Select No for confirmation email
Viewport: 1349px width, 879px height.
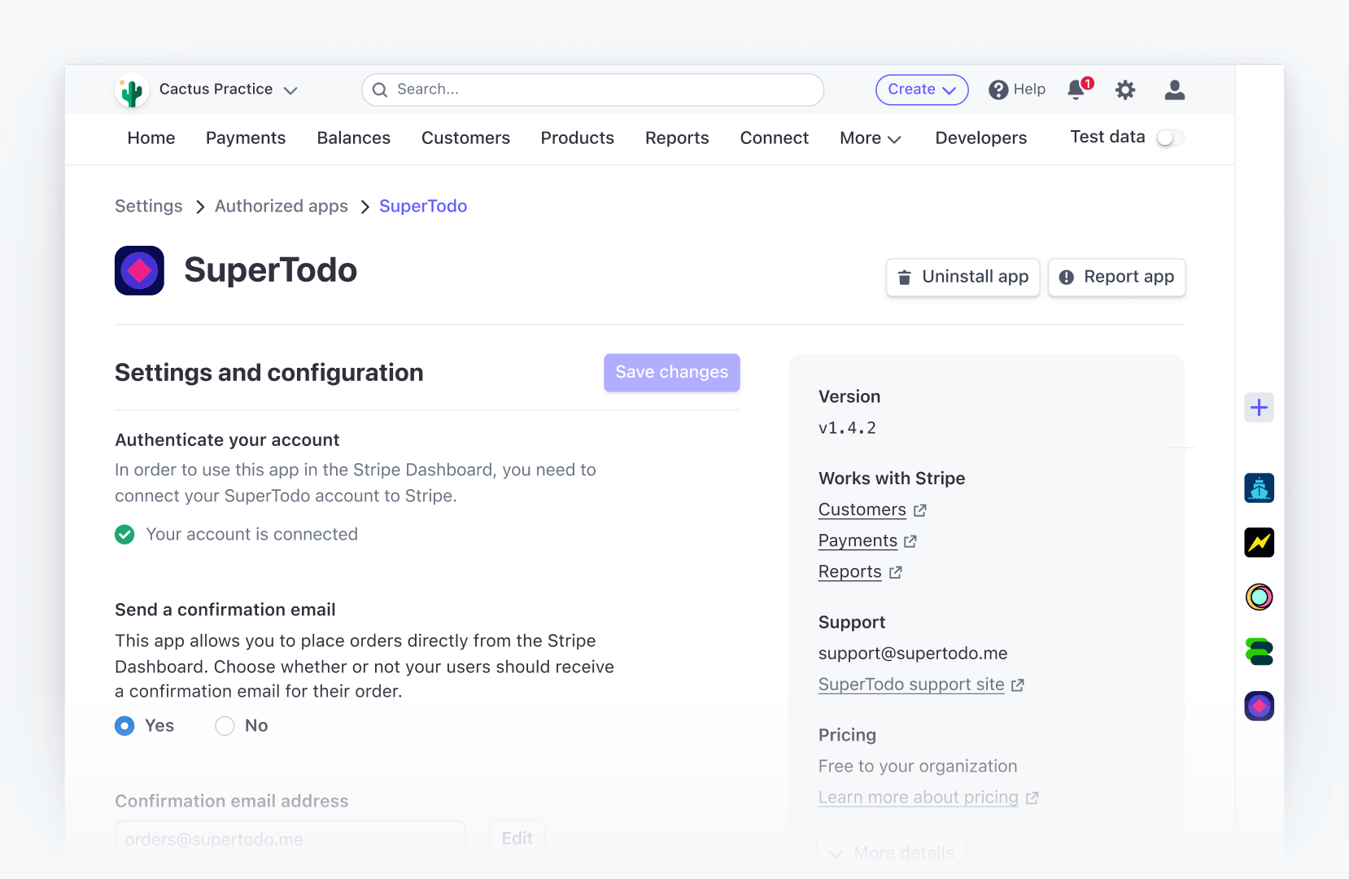point(225,725)
